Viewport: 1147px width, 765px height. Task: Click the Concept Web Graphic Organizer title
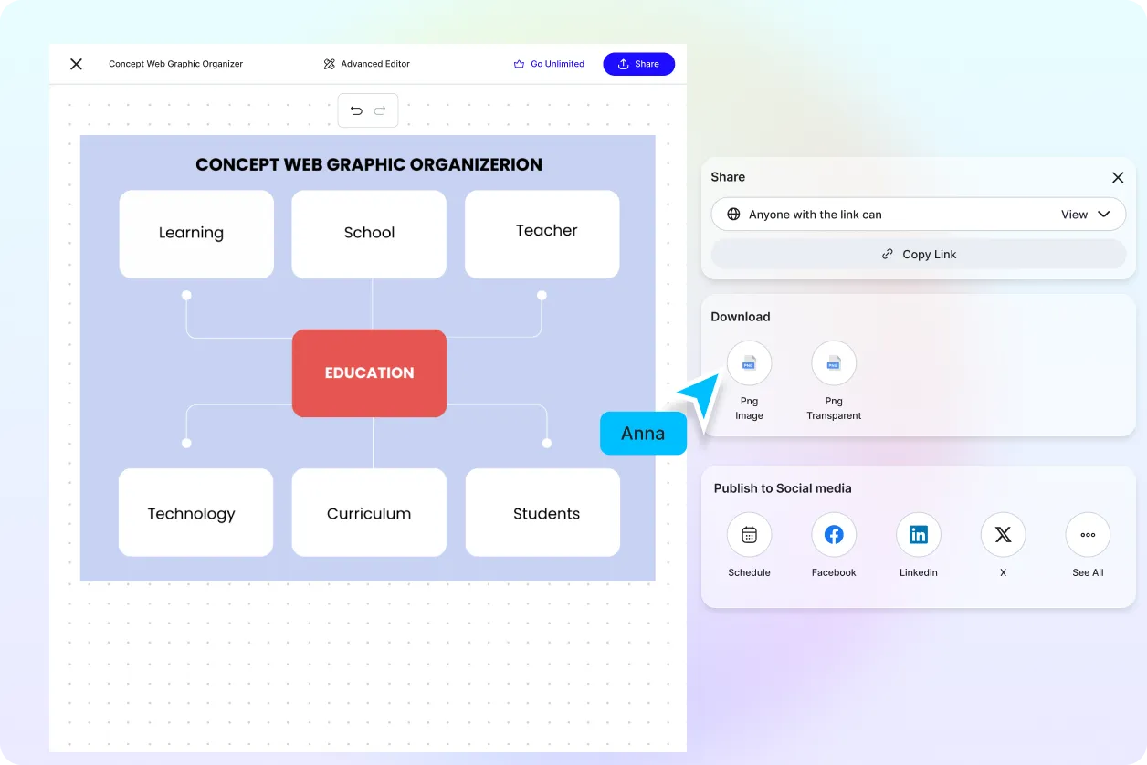[x=175, y=64]
